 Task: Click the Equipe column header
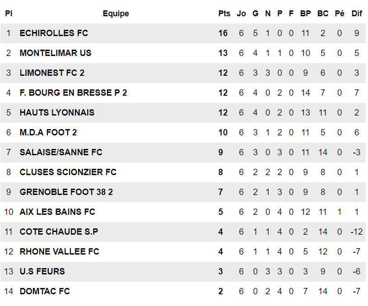click(x=116, y=14)
